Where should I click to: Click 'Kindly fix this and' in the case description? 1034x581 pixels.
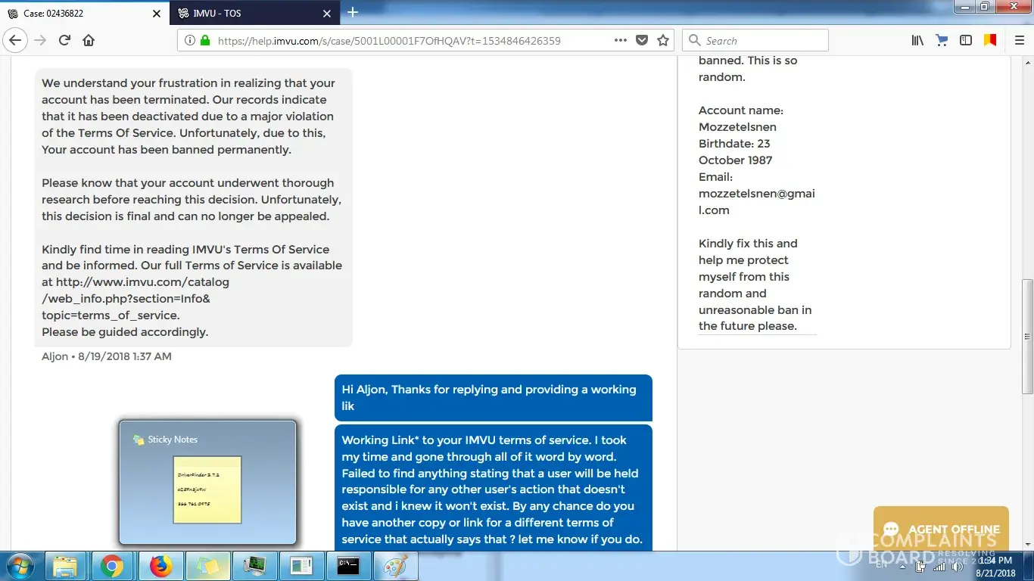click(x=748, y=244)
